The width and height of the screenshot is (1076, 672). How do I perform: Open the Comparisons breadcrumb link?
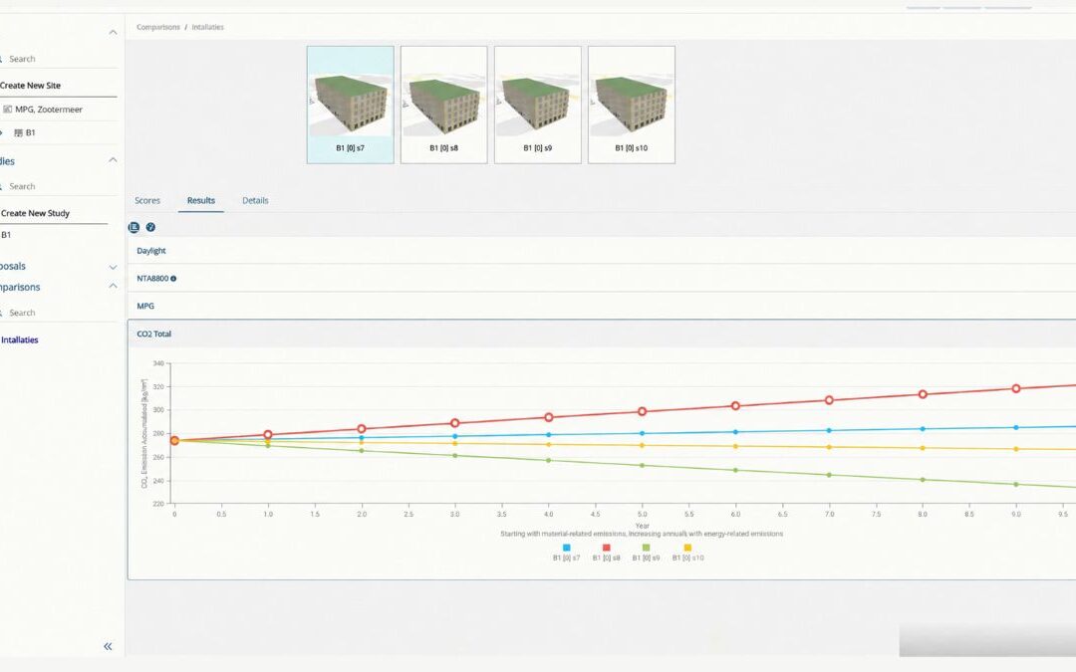click(157, 28)
